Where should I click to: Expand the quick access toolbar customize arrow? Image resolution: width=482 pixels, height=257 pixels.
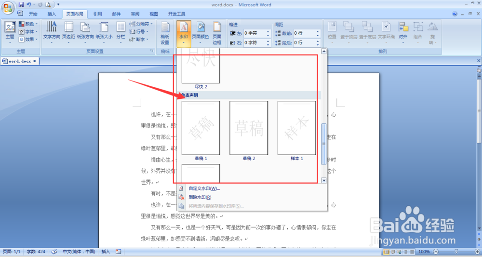58,5
